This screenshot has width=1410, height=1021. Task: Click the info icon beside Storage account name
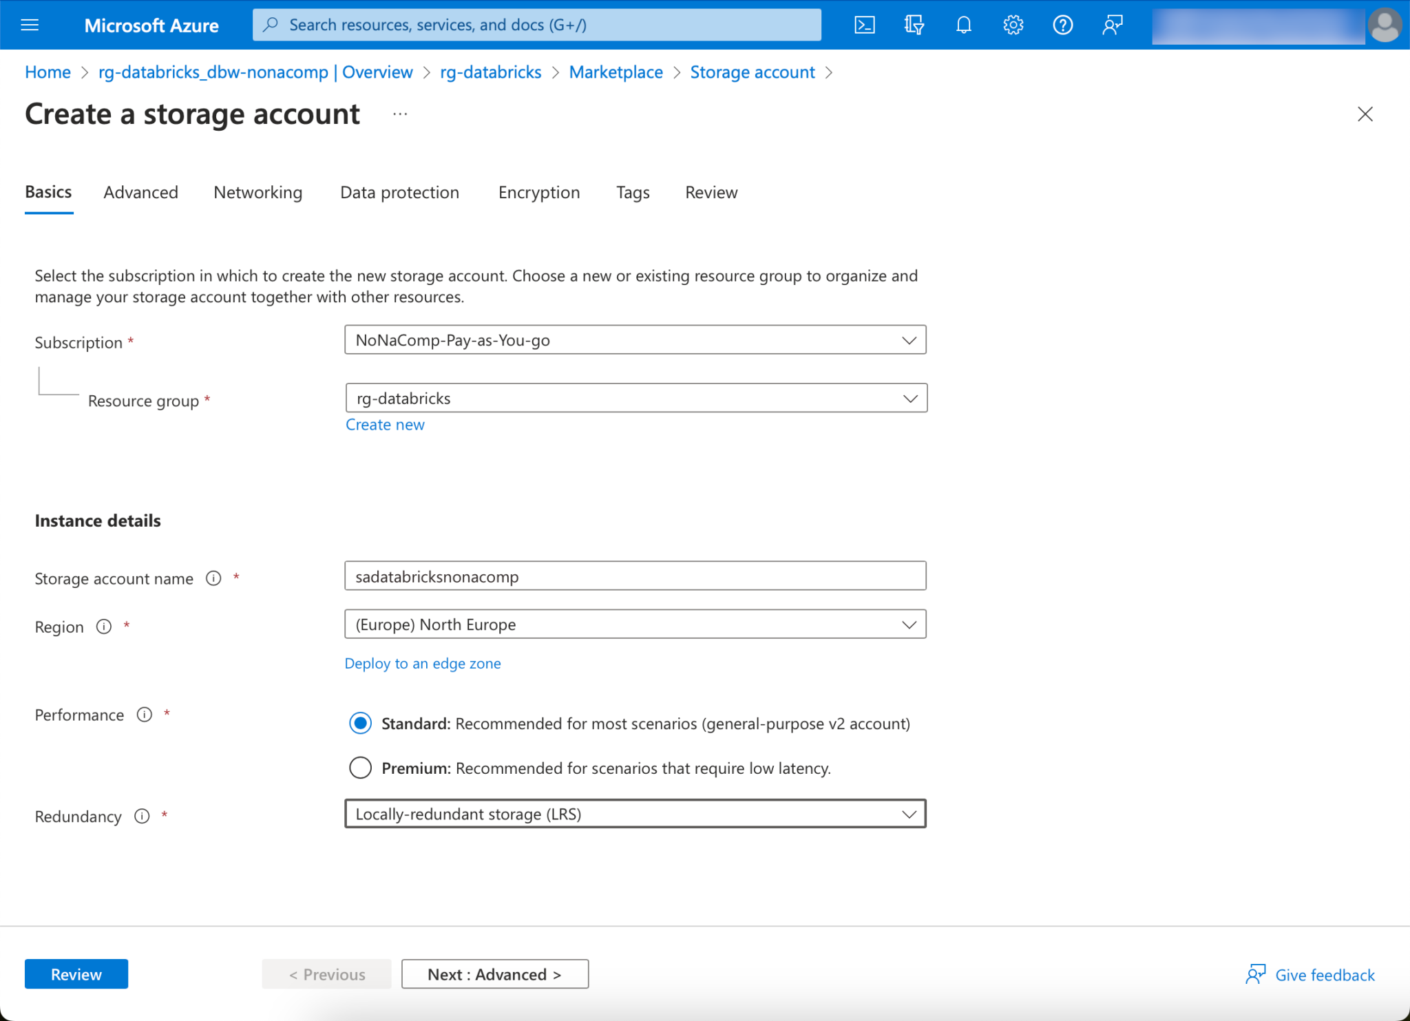pyautogui.click(x=213, y=578)
